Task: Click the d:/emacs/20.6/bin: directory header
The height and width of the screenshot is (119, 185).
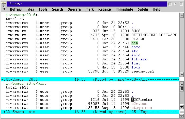Action: click(26, 84)
